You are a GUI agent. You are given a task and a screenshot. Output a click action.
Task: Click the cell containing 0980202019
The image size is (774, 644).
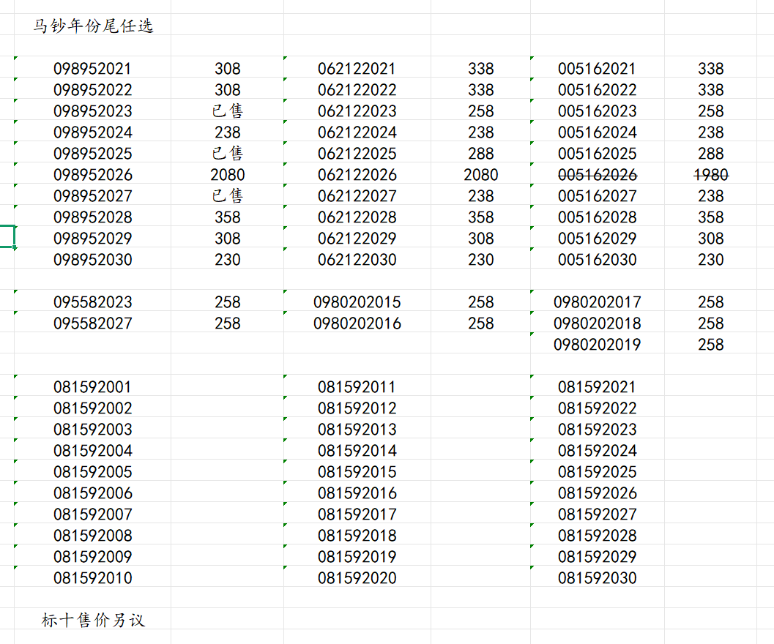click(x=598, y=345)
